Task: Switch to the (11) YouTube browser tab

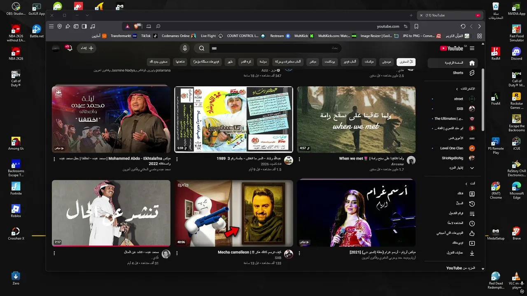Action: (450, 15)
